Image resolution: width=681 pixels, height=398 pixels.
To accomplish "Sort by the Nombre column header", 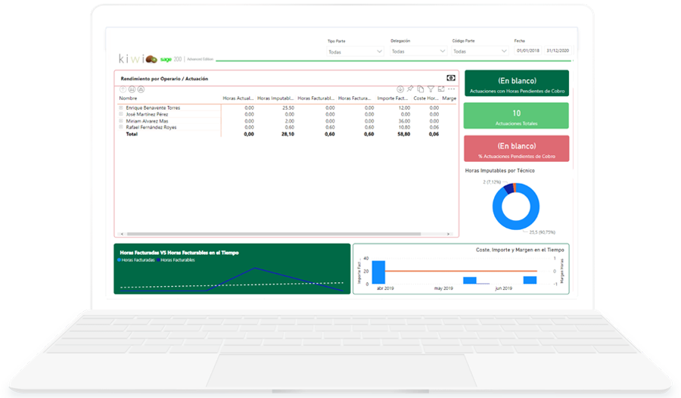I will point(128,98).
